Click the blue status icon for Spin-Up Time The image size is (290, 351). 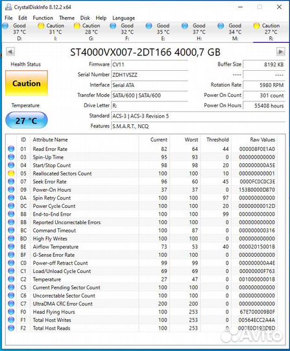pyautogui.click(x=11, y=157)
